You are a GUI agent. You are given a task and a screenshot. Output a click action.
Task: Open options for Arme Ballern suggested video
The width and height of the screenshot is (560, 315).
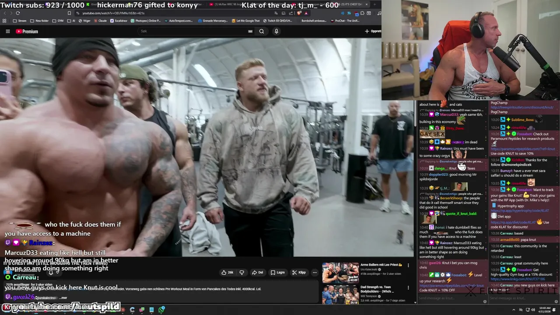pos(408,265)
